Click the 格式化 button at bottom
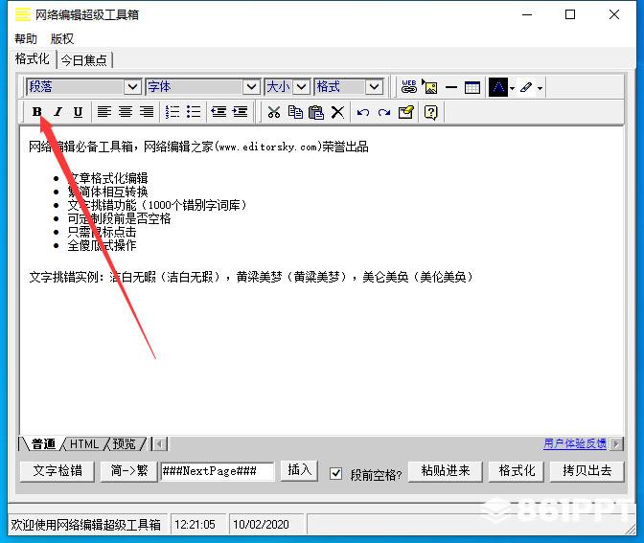 (517, 471)
